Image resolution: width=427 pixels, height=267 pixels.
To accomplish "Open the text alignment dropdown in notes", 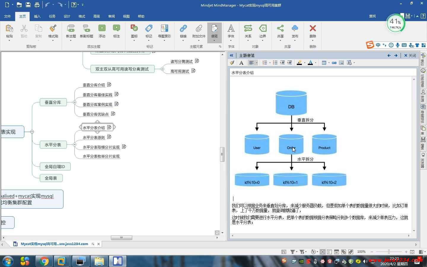I will (x=256, y=63).
